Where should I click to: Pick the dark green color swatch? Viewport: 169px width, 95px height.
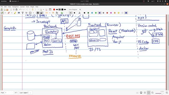[88, 13]
